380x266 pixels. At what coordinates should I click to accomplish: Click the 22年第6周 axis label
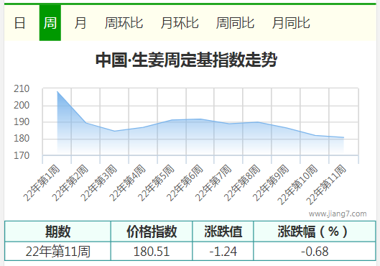tap(185, 183)
